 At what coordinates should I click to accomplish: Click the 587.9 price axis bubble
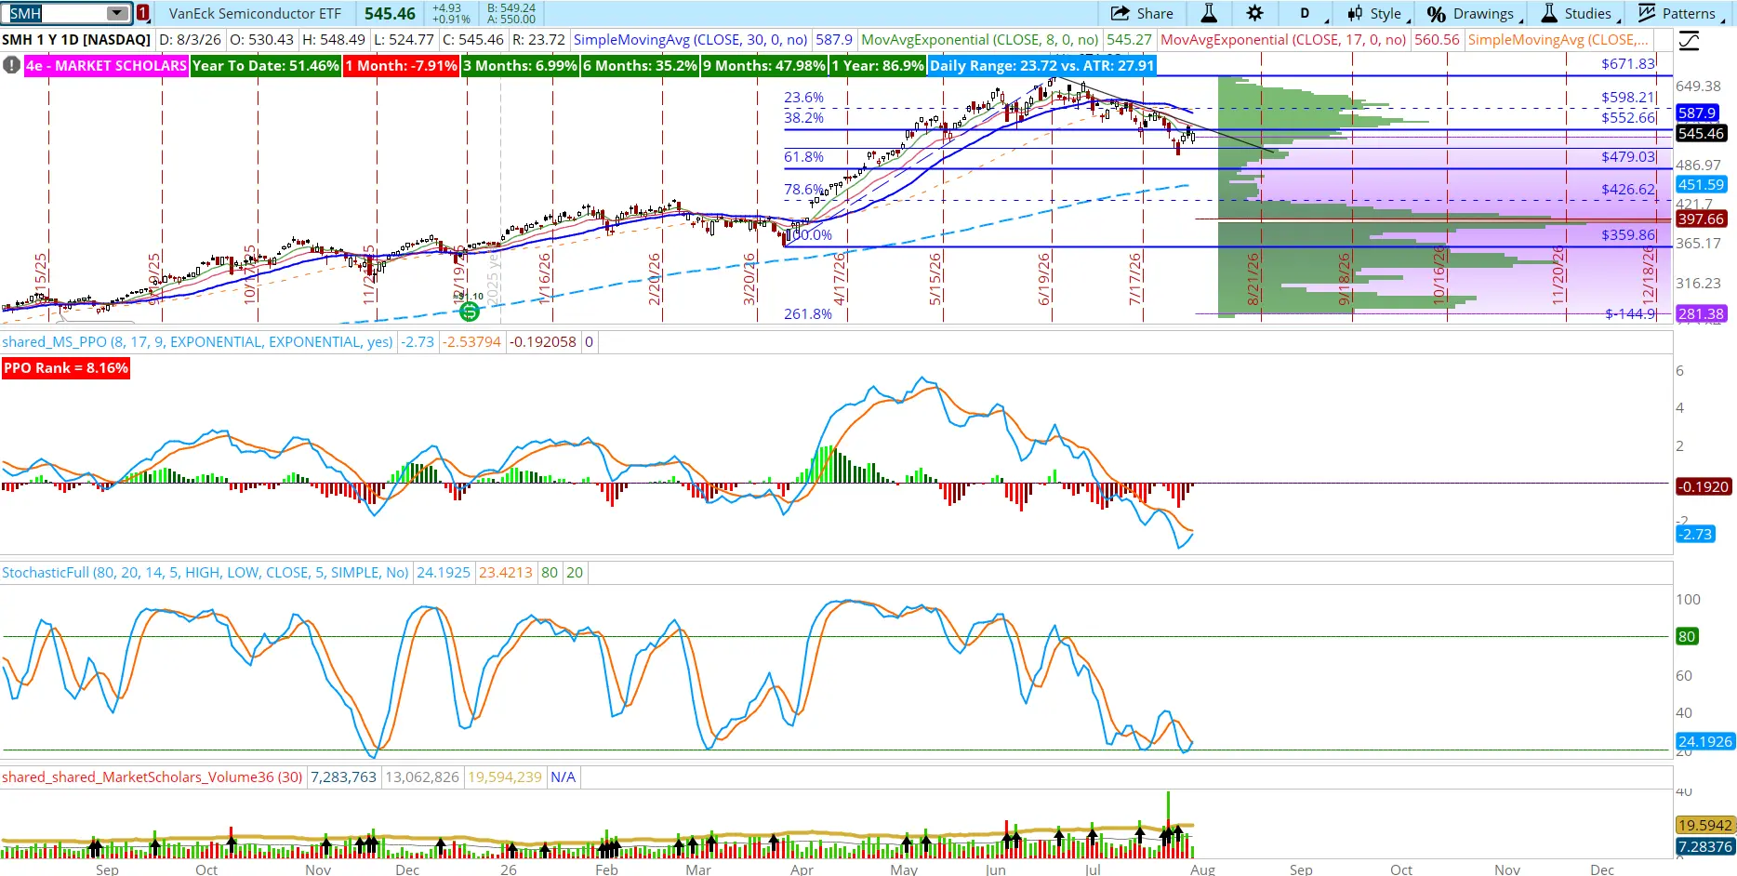pos(1697,113)
